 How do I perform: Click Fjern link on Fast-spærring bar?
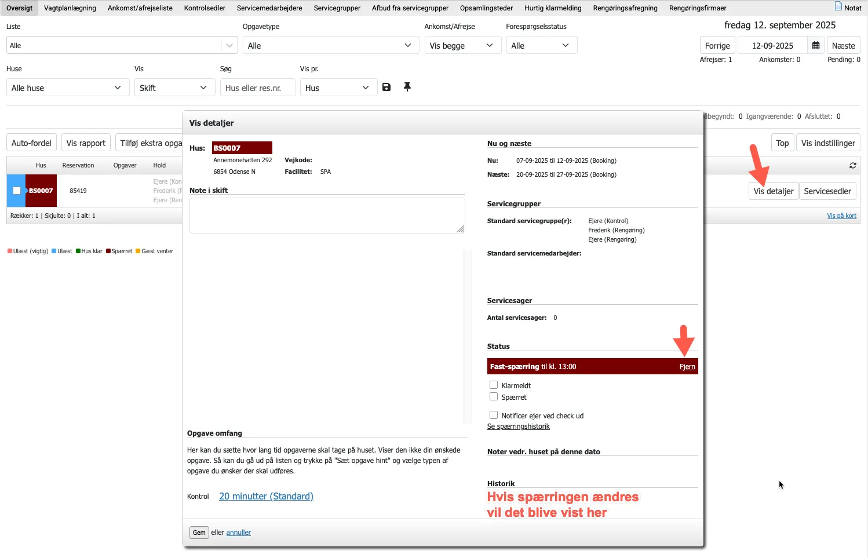point(687,367)
